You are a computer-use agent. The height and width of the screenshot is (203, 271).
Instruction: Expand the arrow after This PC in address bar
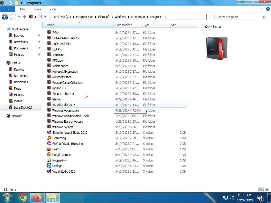[x=50, y=17]
